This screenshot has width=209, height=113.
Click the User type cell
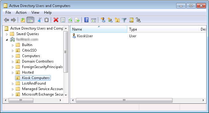point(132,36)
